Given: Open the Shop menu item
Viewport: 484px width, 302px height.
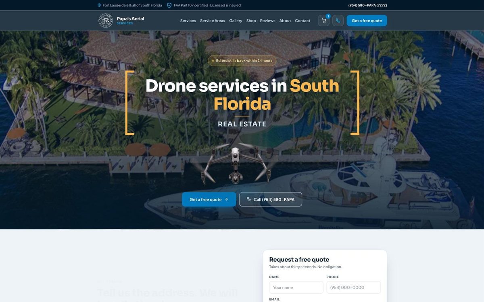Looking at the screenshot, I should [251, 21].
